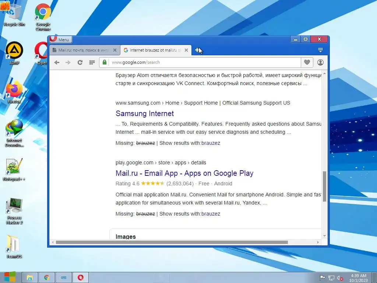The height and width of the screenshot is (283, 377).
Task: Click the www.google.com/search address bar
Action: pos(204,62)
